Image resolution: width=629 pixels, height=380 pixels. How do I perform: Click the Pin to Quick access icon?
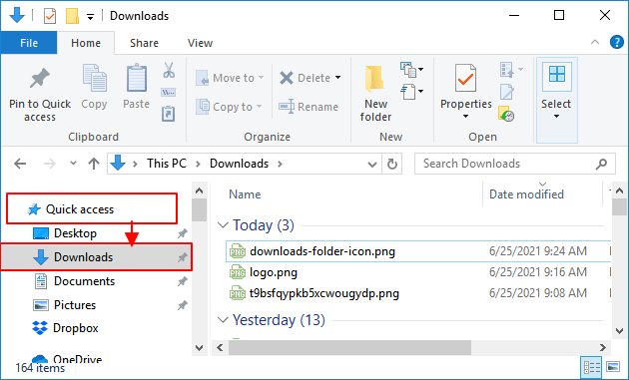pos(40,78)
